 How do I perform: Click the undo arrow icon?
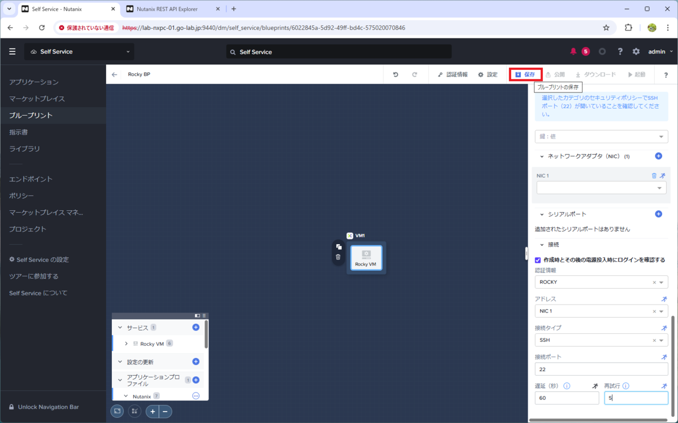(x=395, y=74)
